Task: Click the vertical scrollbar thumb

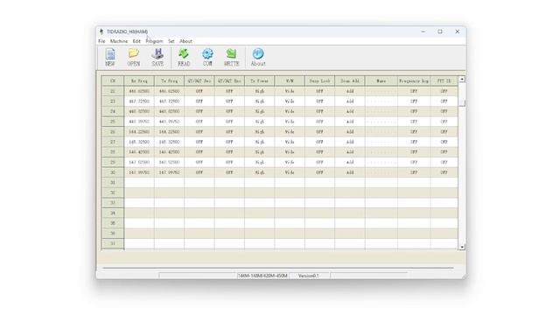Action: point(462,103)
